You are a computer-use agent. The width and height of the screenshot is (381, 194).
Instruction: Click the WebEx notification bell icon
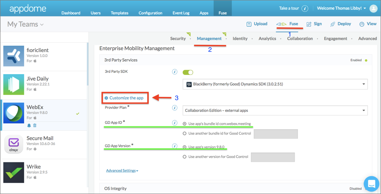29,126
